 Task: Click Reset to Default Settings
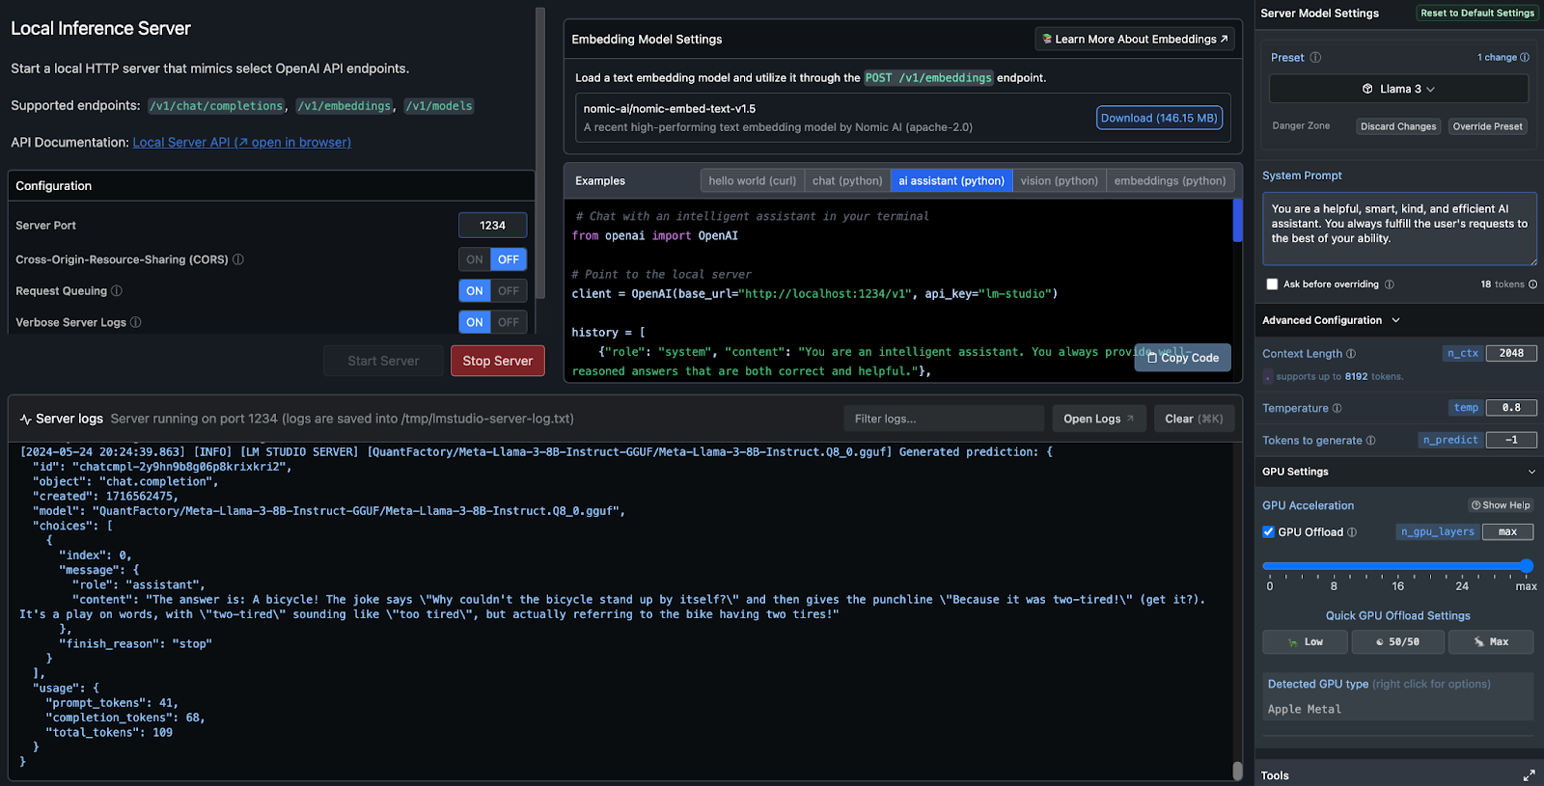point(1477,14)
